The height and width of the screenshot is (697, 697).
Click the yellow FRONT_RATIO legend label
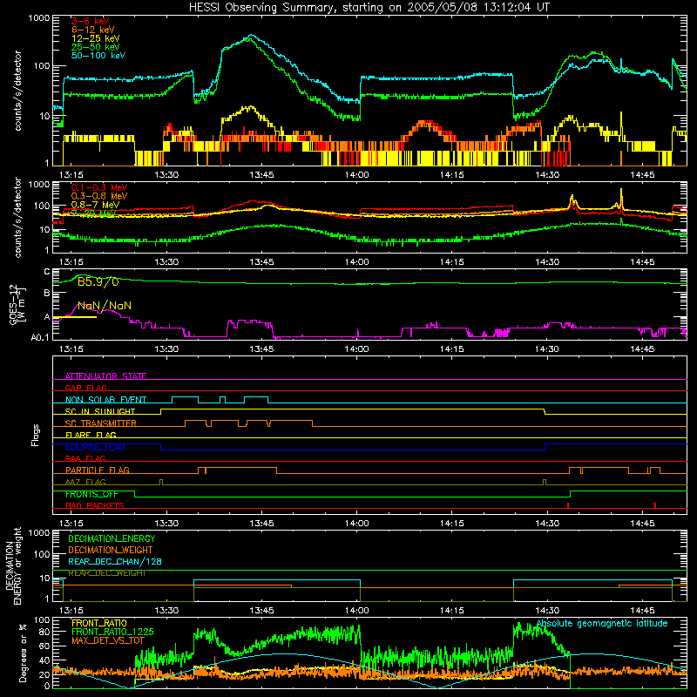coord(99,623)
